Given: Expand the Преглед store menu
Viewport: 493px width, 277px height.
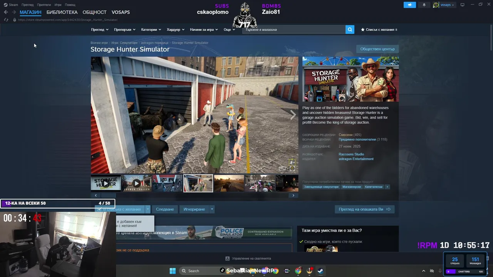Looking at the screenshot, I should tap(100, 30).
